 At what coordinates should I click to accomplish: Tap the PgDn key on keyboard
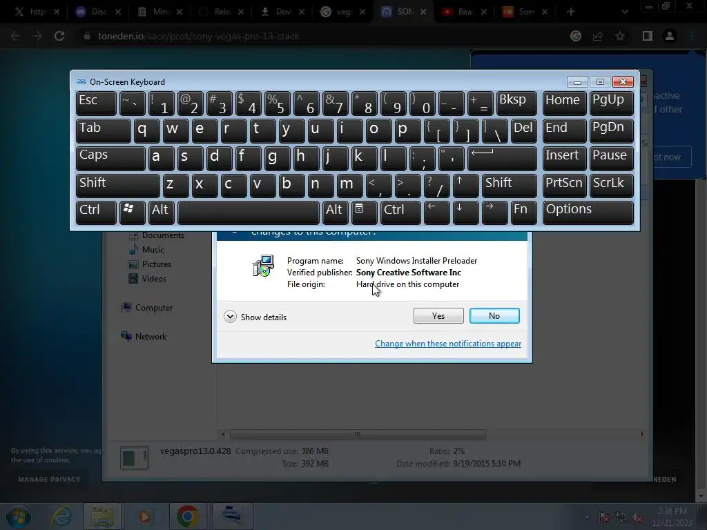pos(611,130)
